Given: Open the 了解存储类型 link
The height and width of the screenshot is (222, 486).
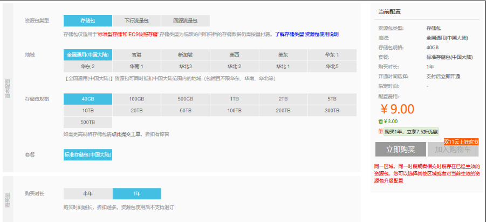Looking at the screenshot, I should pyautogui.click(x=289, y=34).
